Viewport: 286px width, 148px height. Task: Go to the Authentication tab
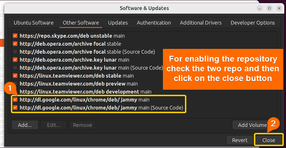pyautogui.click(x=154, y=23)
